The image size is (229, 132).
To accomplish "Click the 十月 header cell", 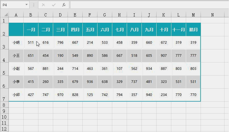I will 164,30.
